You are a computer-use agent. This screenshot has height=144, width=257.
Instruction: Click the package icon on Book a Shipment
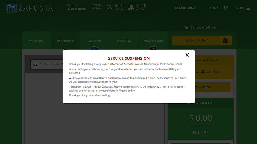[x=226, y=40]
